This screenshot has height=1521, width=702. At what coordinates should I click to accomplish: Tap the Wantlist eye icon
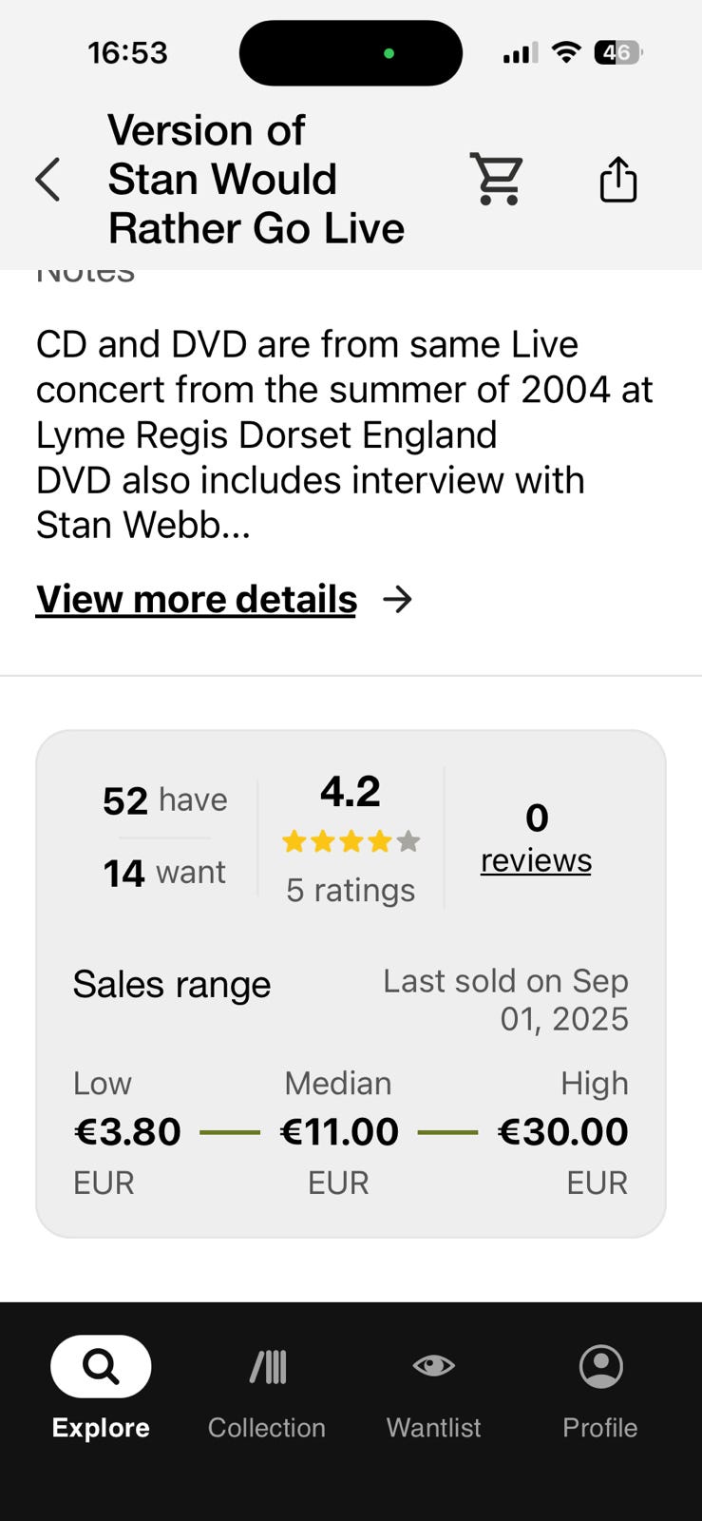pos(433,1366)
